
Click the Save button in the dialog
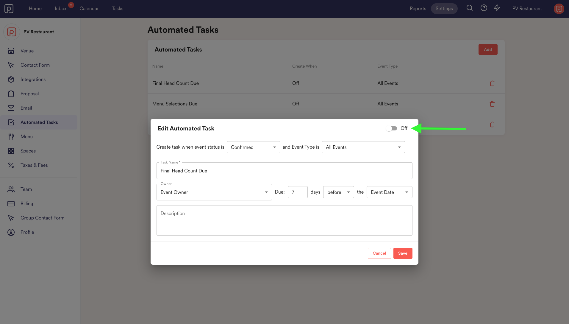click(403, 253)
